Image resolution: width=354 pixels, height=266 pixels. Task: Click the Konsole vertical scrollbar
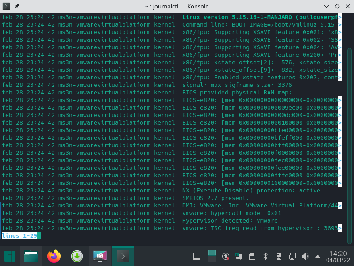pyautogui.click(x=349, y=146)
